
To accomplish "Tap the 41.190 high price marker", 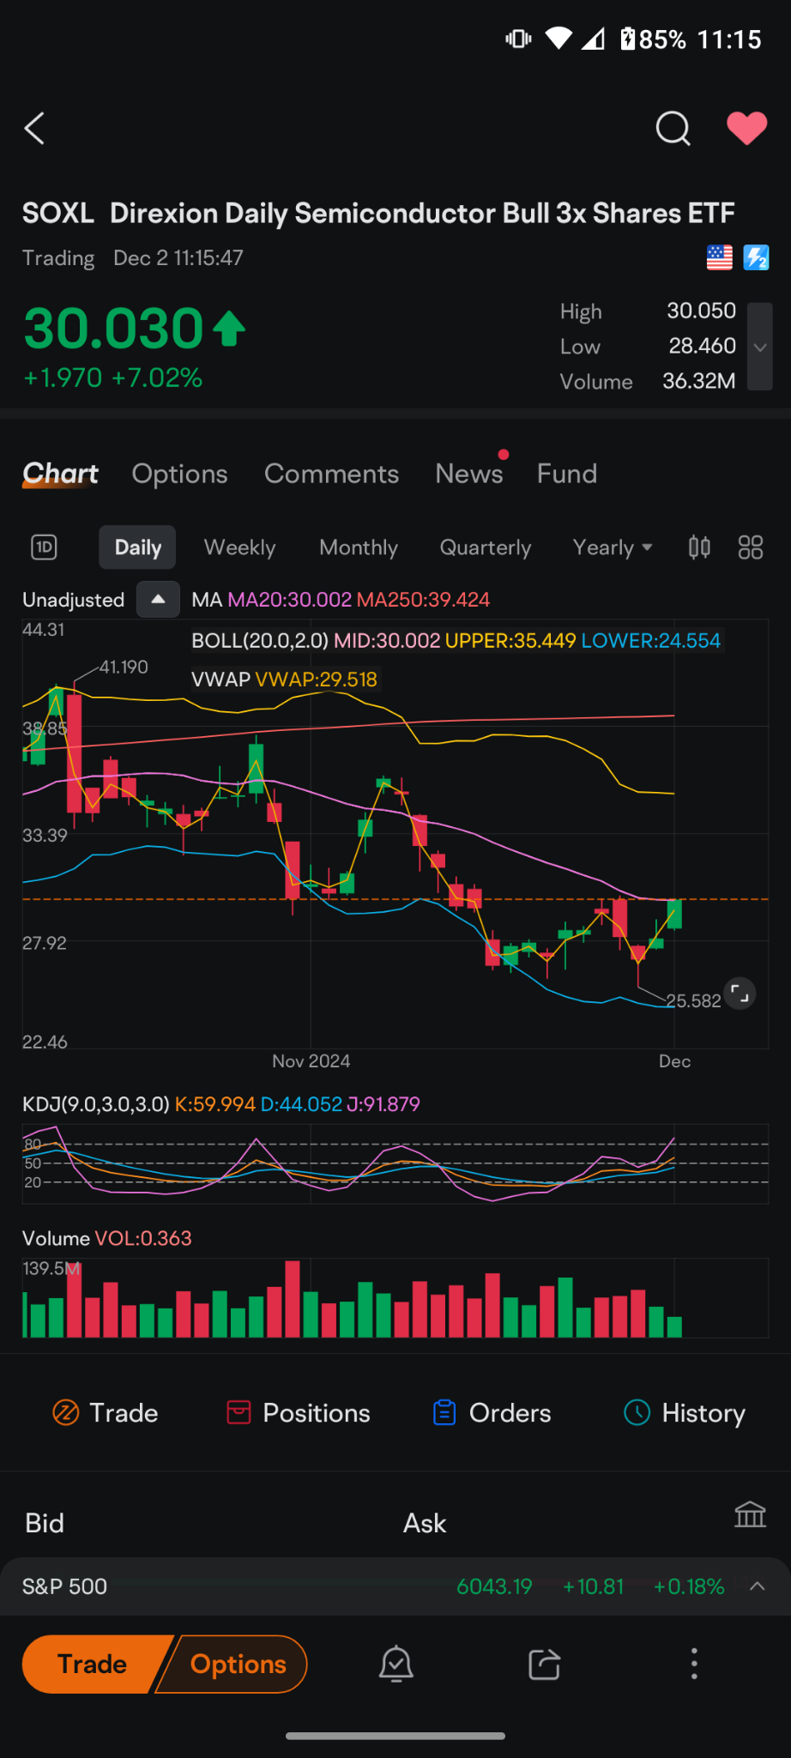I will 124,667.
